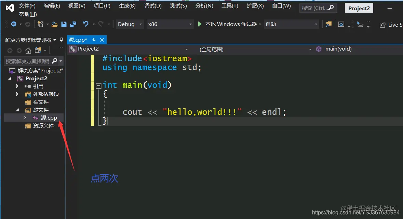This screenshot has height=219, width=403.
Task: Click the Solution Explorer home icon
Action: pyautogui.click(x=28, y=50)
